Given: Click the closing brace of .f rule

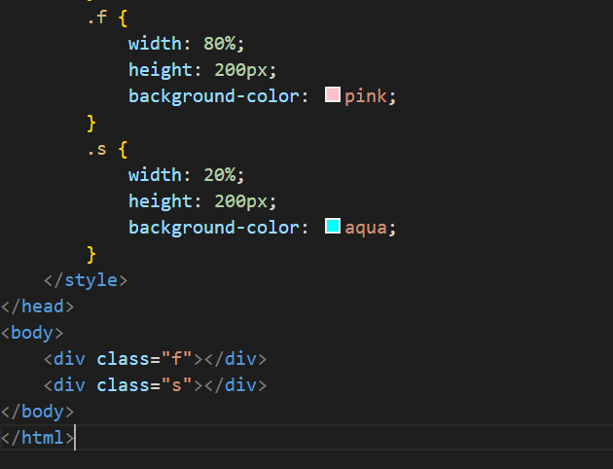Looking at the screenshot, I should click(x=91, y=123).
